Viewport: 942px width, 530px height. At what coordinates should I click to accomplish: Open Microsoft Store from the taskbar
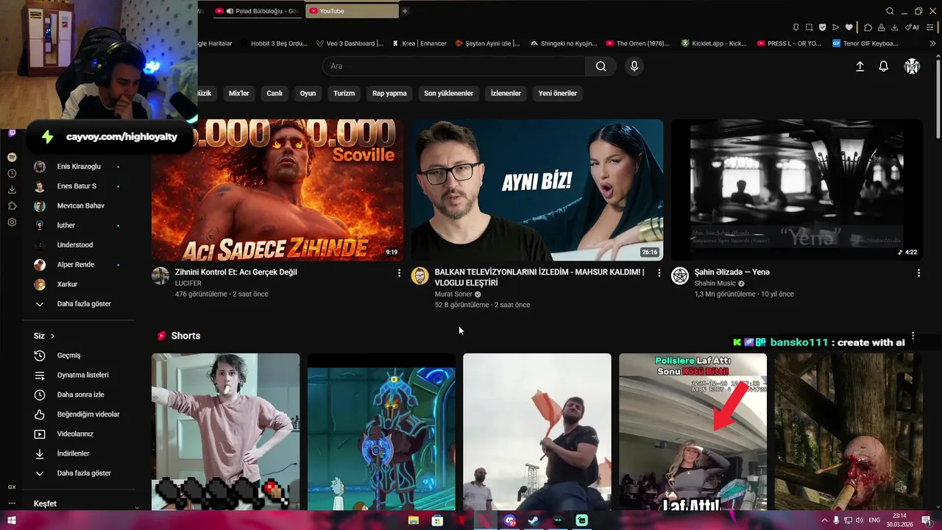(x=437, y=520)
